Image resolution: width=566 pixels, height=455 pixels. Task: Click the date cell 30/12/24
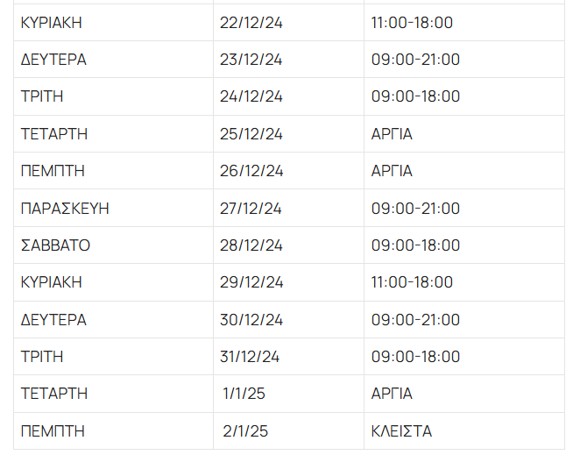click(251, 320)
